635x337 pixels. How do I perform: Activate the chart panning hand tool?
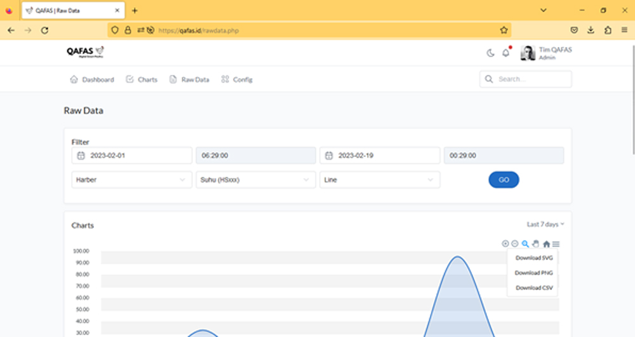point(535,244)
